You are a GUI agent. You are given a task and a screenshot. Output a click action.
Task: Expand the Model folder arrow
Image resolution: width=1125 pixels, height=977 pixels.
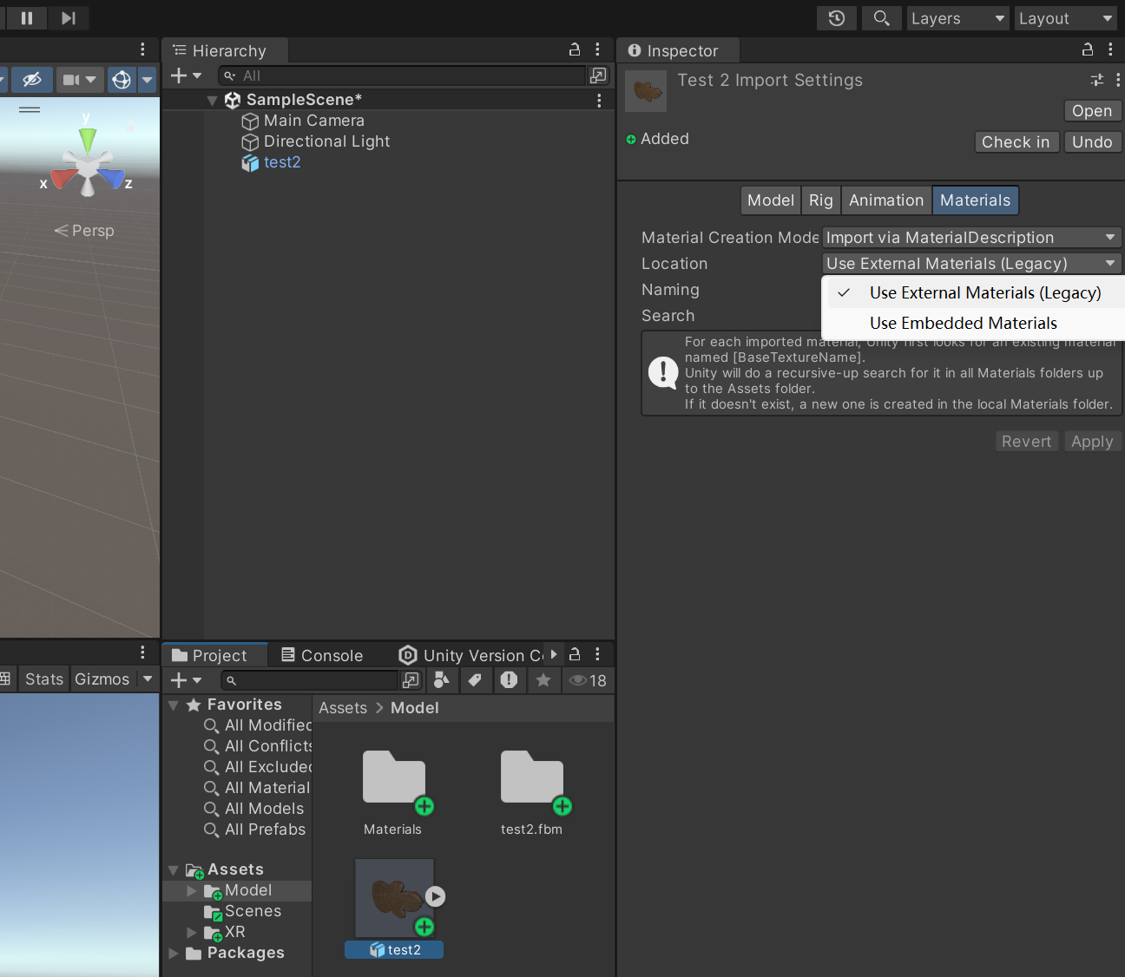tap(192, 891)
